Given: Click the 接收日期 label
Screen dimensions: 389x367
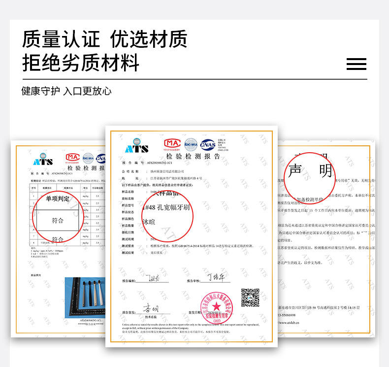Looking at the screenshot, I should pyautogui.click(x=128, y=233).
